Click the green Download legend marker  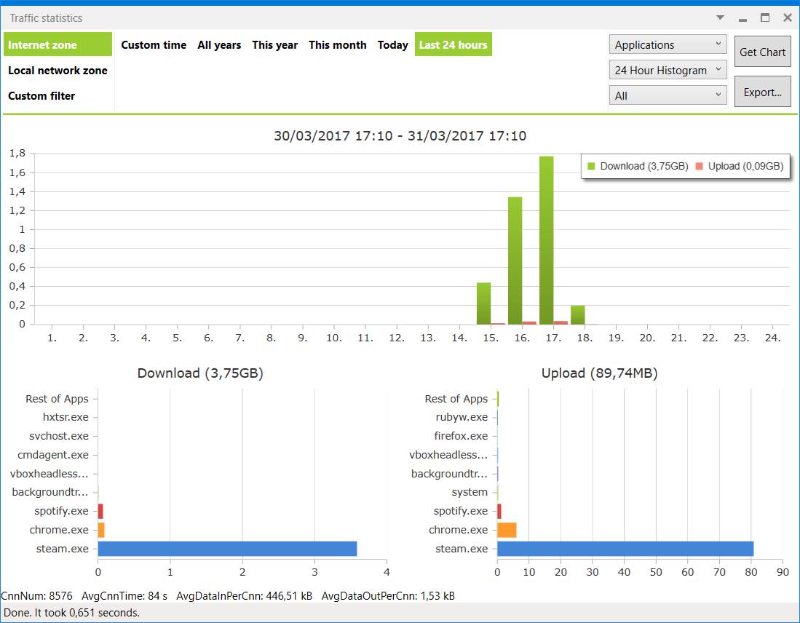591,167
